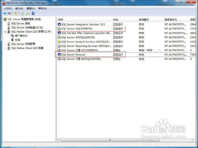The height and width of the screenshot is (148, 198).
Task: Select SQL Server Reporting Services name
Action: click(86, 46)
